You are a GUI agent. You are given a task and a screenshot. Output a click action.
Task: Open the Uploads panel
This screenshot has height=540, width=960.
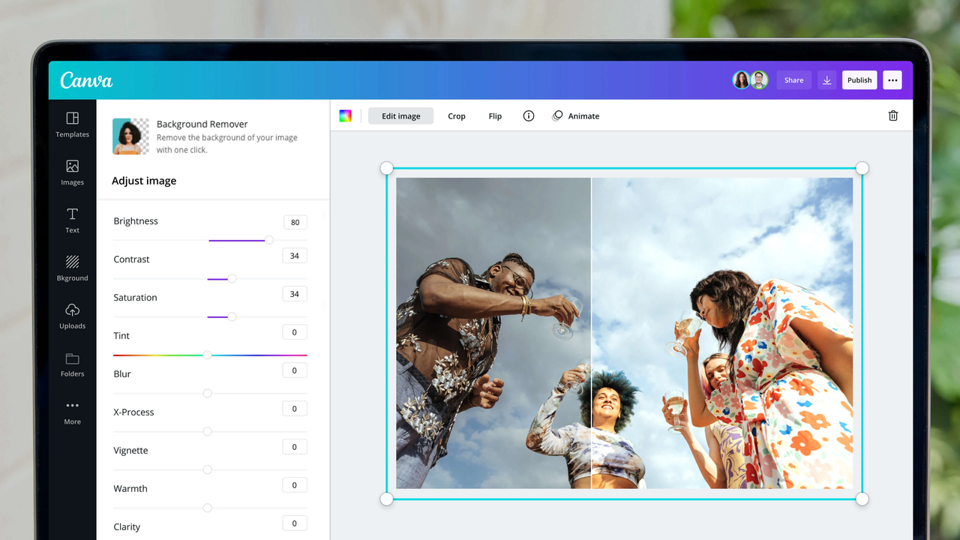pyautogui.click(x=72, y=316)
